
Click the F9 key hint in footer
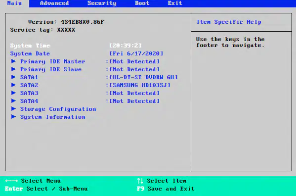[140, 189]
